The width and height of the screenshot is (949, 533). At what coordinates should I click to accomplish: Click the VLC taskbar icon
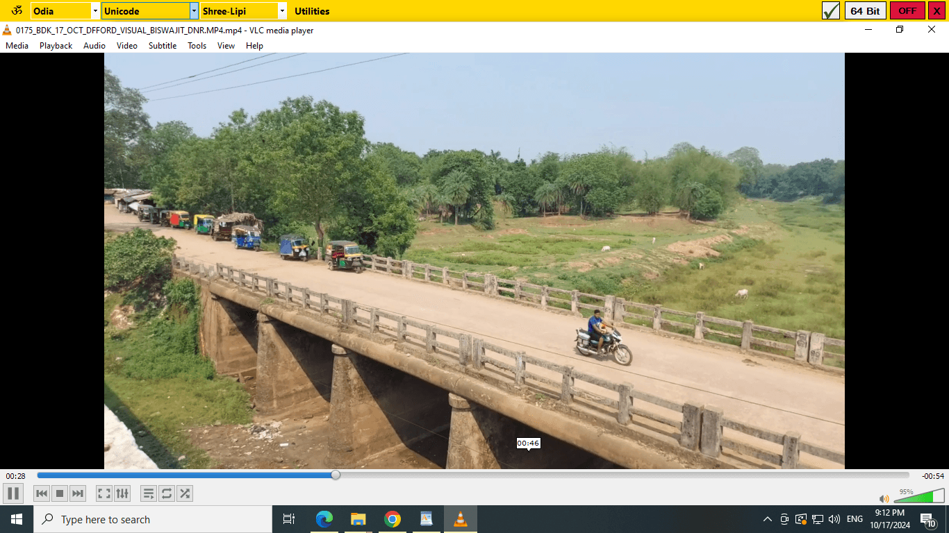(x=461, y=519)
